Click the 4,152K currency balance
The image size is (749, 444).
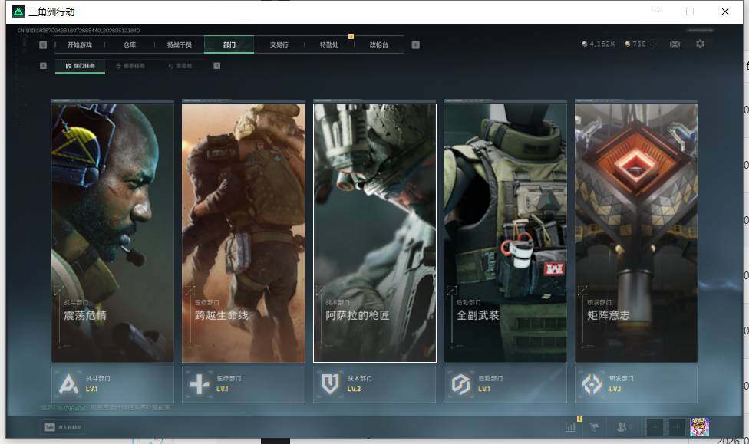(x=598, y=44)
